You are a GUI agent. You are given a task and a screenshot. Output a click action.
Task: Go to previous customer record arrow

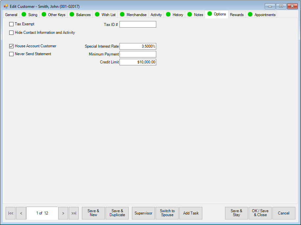pos(21,213)
